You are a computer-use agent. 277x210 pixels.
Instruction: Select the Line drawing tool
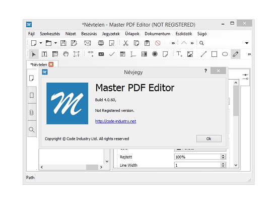(x=203, y=54)
